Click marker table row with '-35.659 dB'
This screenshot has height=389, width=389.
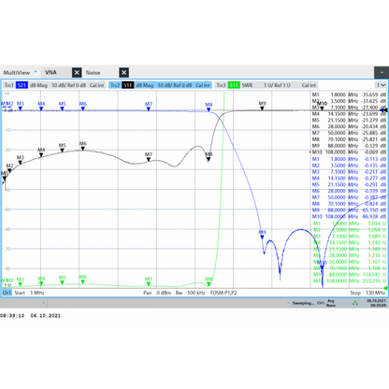(x=349, y=94)
